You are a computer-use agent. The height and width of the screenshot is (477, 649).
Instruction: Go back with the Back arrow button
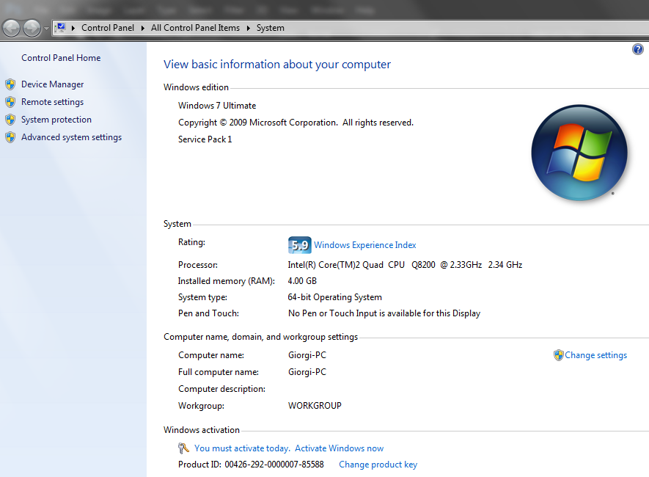point(11,28)
